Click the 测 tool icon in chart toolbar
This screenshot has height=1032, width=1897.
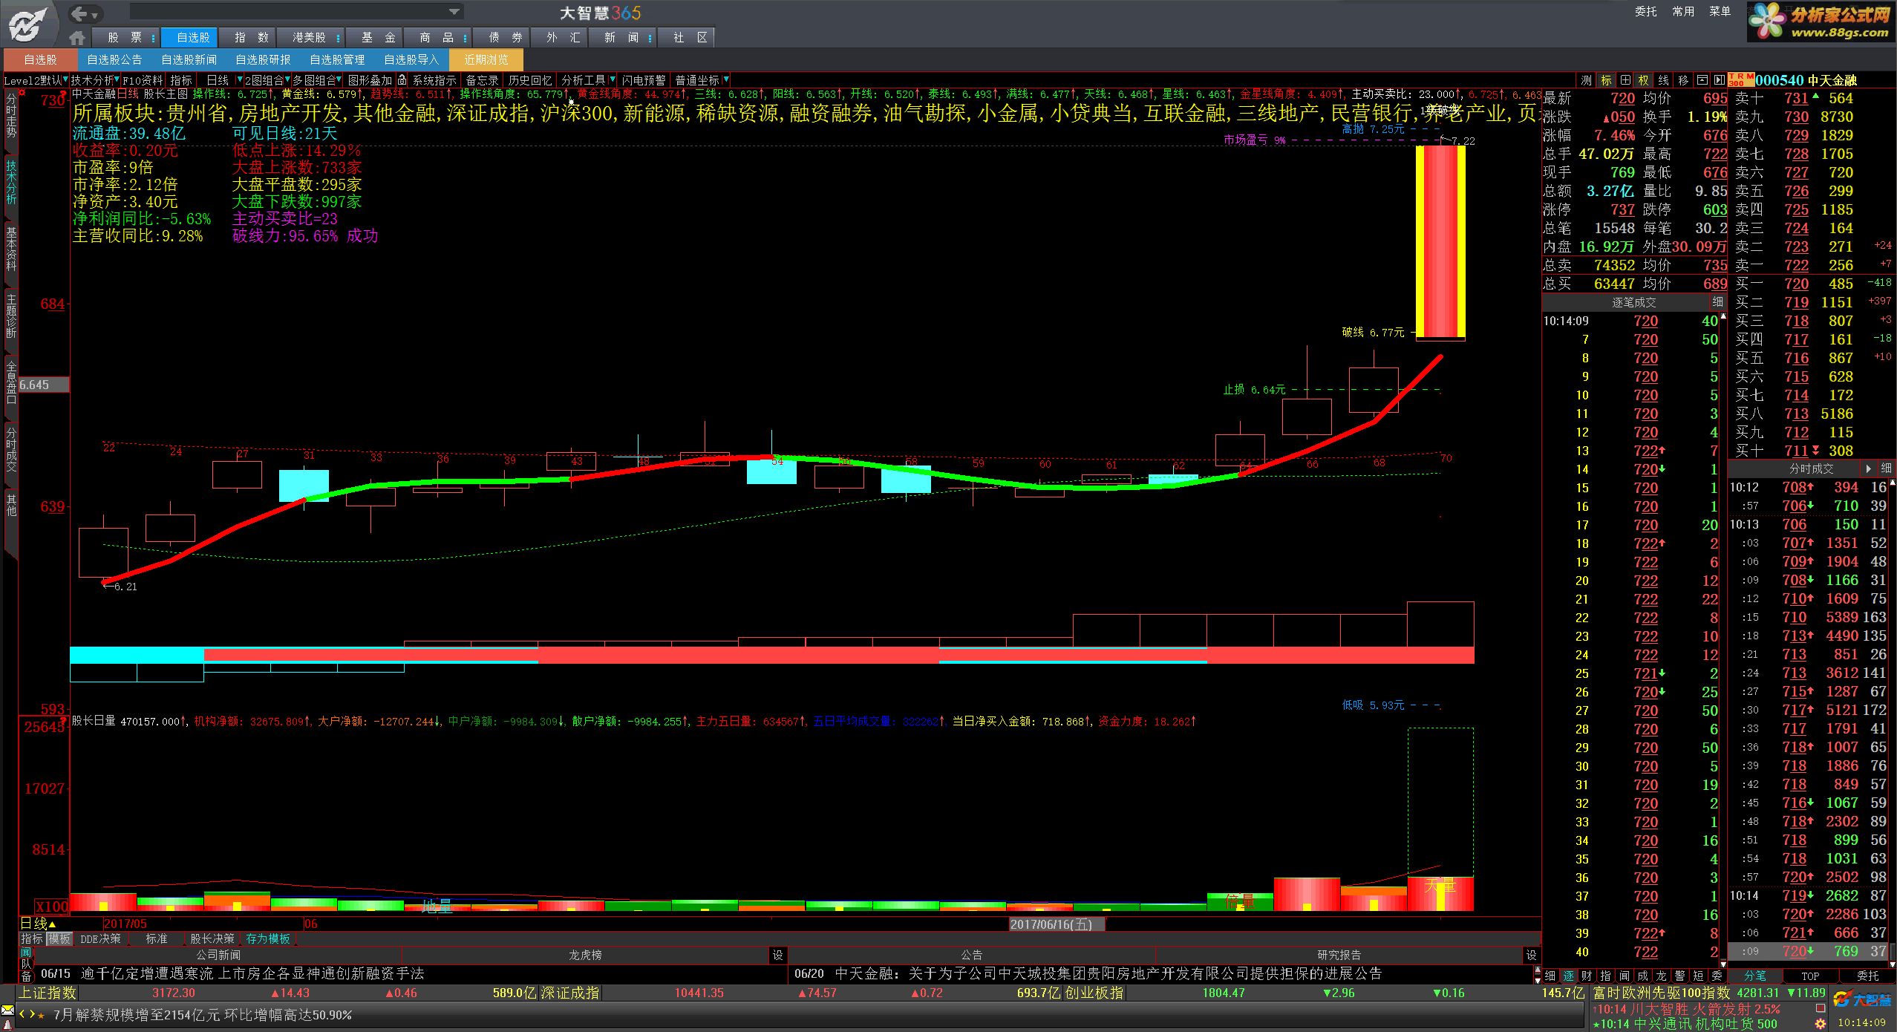(x=1587, y=80)
